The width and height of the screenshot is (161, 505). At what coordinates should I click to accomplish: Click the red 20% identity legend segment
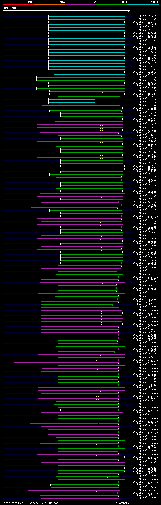pos(18,5)
